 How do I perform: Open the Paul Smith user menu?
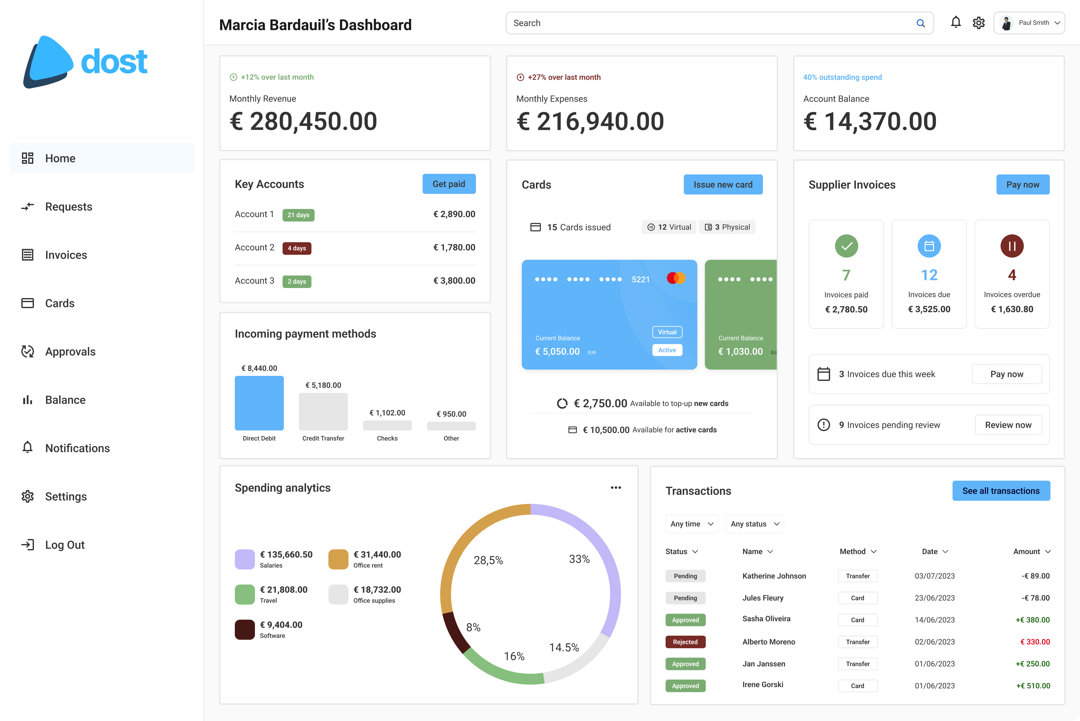click(1029, 23)
